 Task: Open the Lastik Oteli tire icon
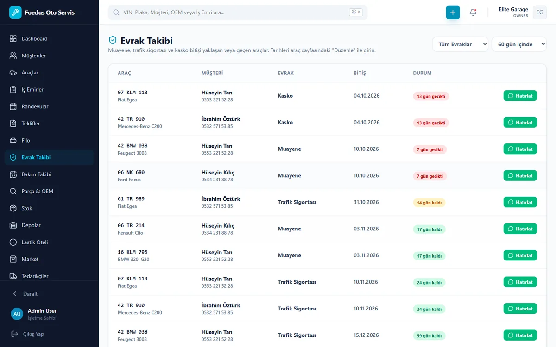click(x=13, y=242)
